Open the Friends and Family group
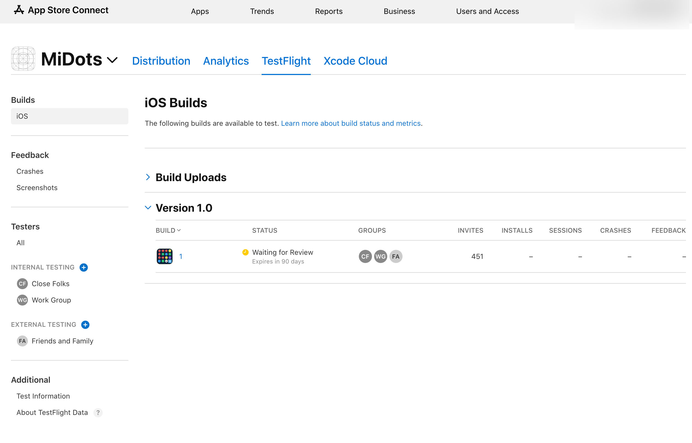 click(63, 341)
